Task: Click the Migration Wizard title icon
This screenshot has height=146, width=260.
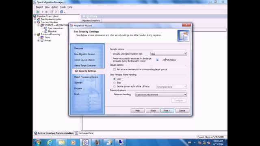Action: [x=71, y=26]
